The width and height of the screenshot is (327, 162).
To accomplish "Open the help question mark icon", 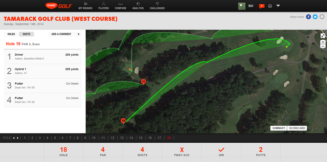I will pos(270,6).
